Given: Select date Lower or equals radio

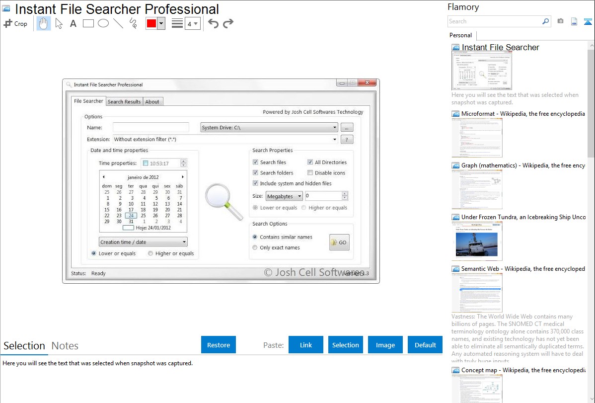Looking at the screenshot, I should pyautogui.click(x=94, y=253).
